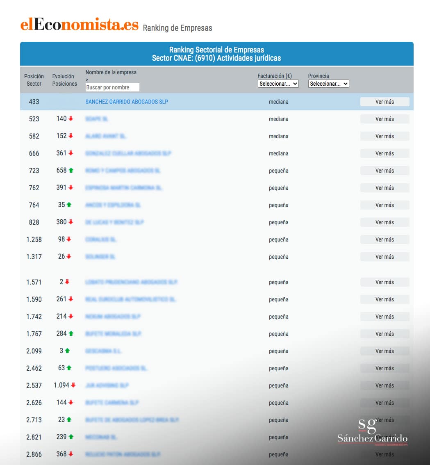Click the blurred company name in row 666
This screenshot has height=465, width=430.
pyautogui.click(x=128, y=153)
